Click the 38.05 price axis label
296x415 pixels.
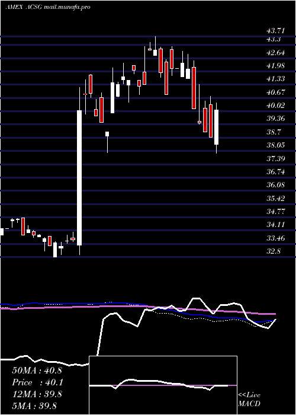tap(276, 145)
